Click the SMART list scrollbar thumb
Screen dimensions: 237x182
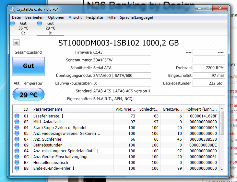222,123
